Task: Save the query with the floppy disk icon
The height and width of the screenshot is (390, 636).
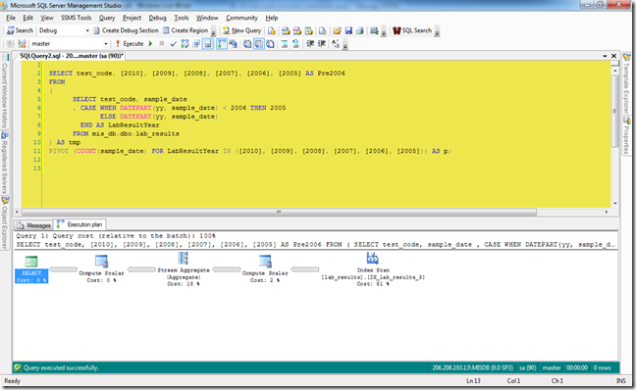Action: 348,30
